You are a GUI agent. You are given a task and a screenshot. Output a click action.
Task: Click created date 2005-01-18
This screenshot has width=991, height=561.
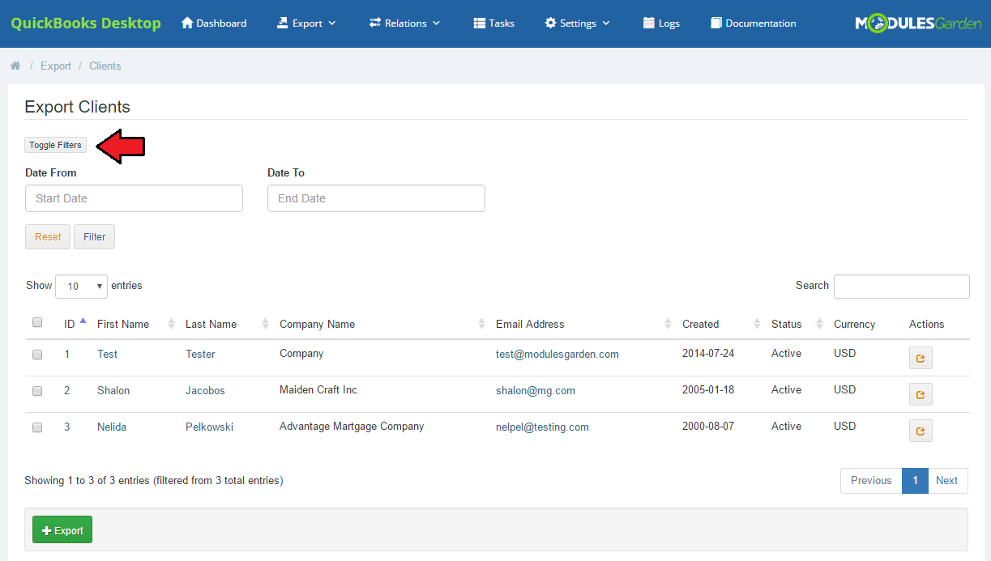click(708, 389)
